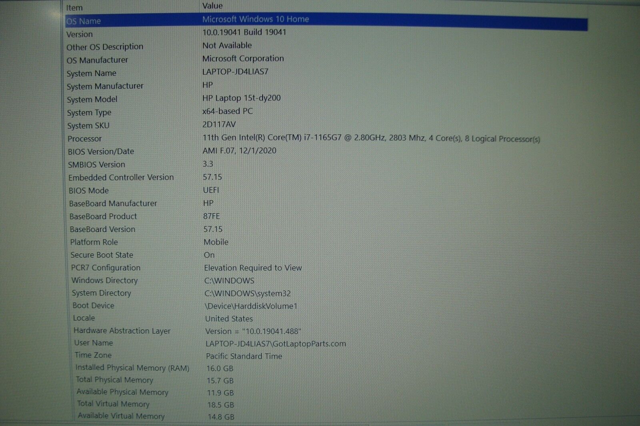This screenshot has height=426, width=640.
Task: Click the AMI F.07, 12/1/2020 value
Action: tap(239, 151)
